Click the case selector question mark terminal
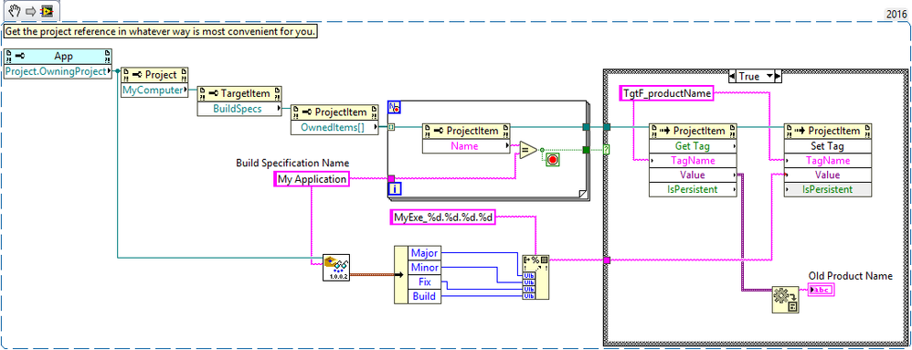Viewport: 912px width, 350px height. pos(606,150)
